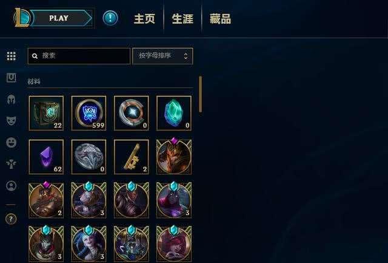Expand the 按字母排序 sort dropdown
The image size is (388, 263).
162,56
